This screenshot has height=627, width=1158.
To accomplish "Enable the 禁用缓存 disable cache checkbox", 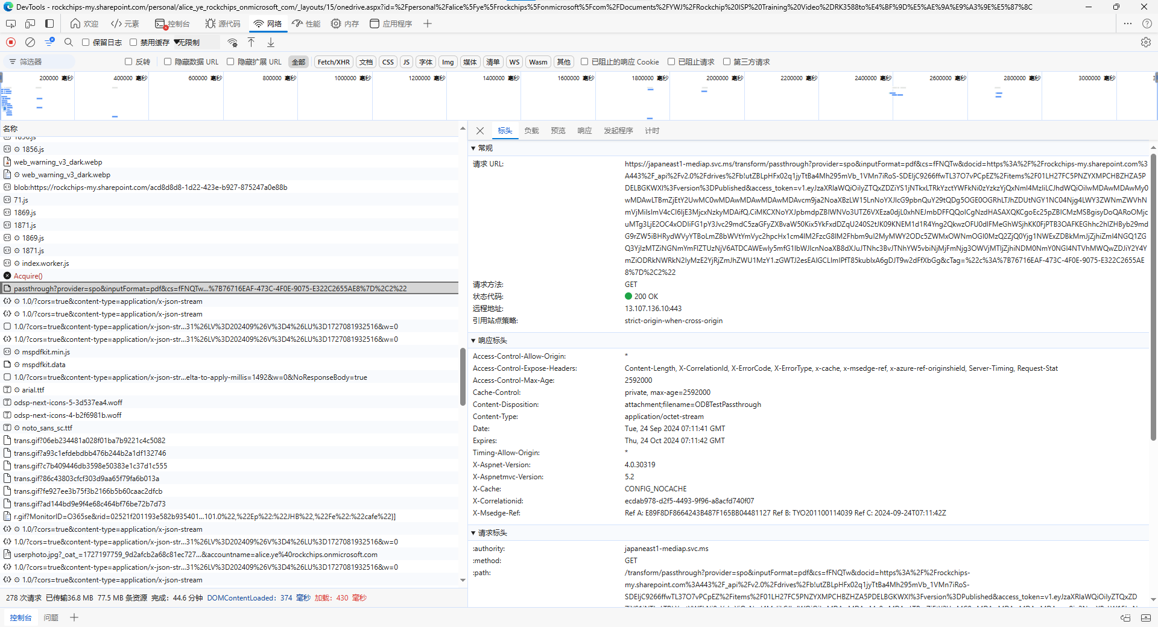I will pos(133,42).
